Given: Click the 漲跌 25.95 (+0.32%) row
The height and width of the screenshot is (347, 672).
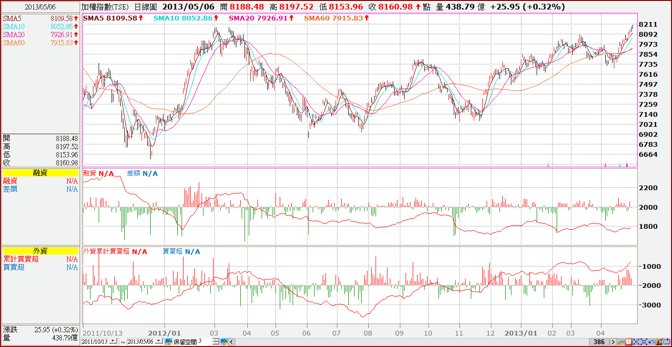Looking at the screenshot, I should pos(40,329).
